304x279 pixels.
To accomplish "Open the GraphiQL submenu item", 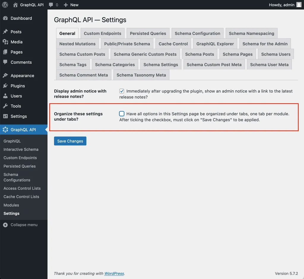I will 12,141.
